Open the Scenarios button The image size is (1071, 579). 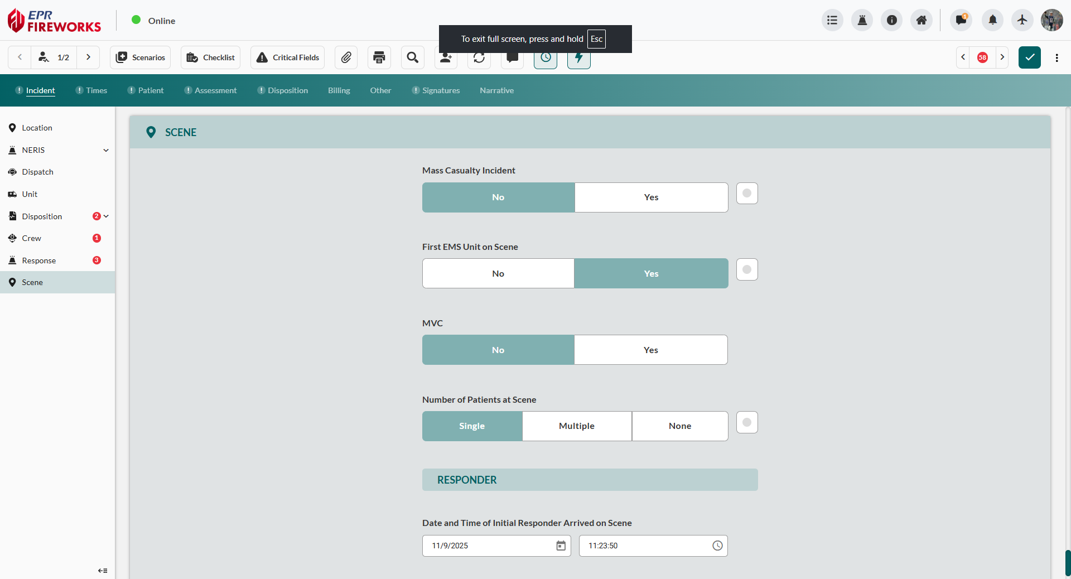pyautogui.click(x=140, y=57)
